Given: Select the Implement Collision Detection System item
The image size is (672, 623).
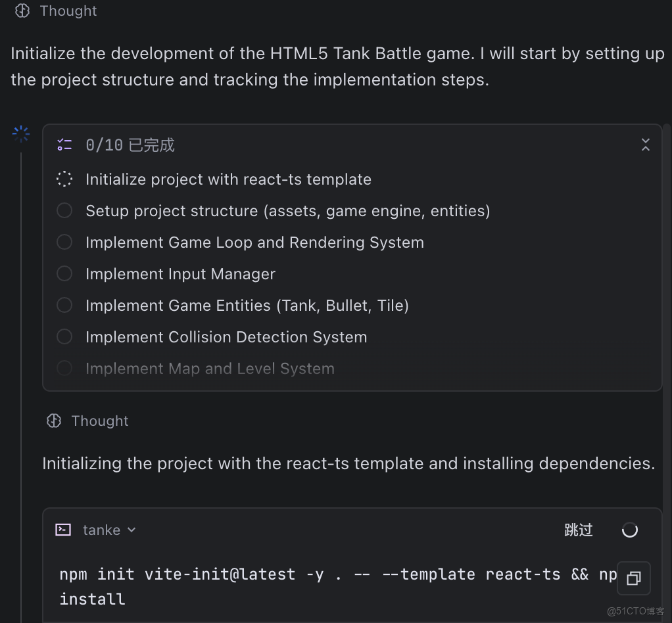Looking at the screenshot, I should [226, 337].
